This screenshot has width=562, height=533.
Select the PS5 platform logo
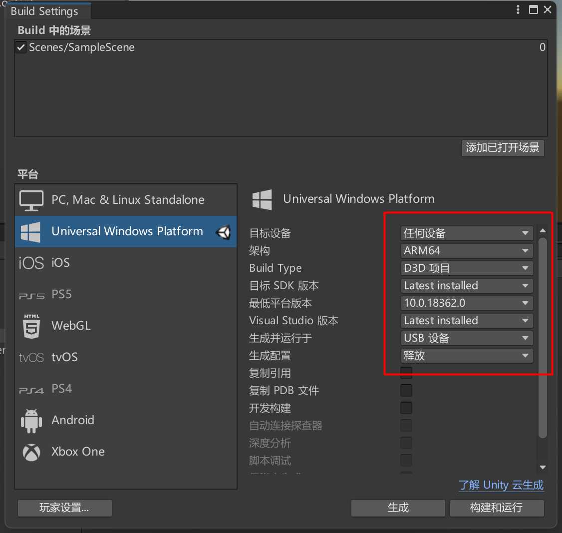pyautogui.click(x=31, y=296)
